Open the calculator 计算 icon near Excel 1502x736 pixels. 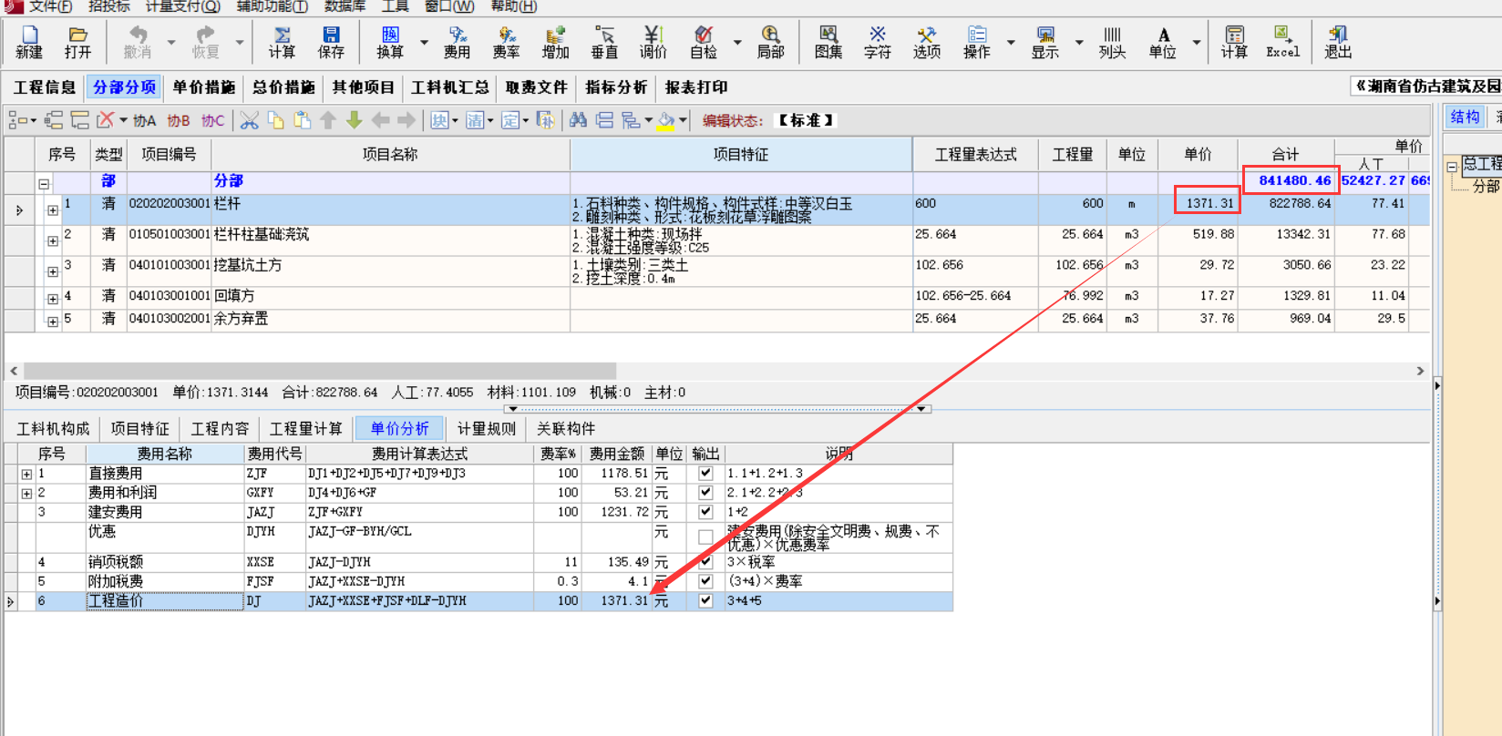1235,43
